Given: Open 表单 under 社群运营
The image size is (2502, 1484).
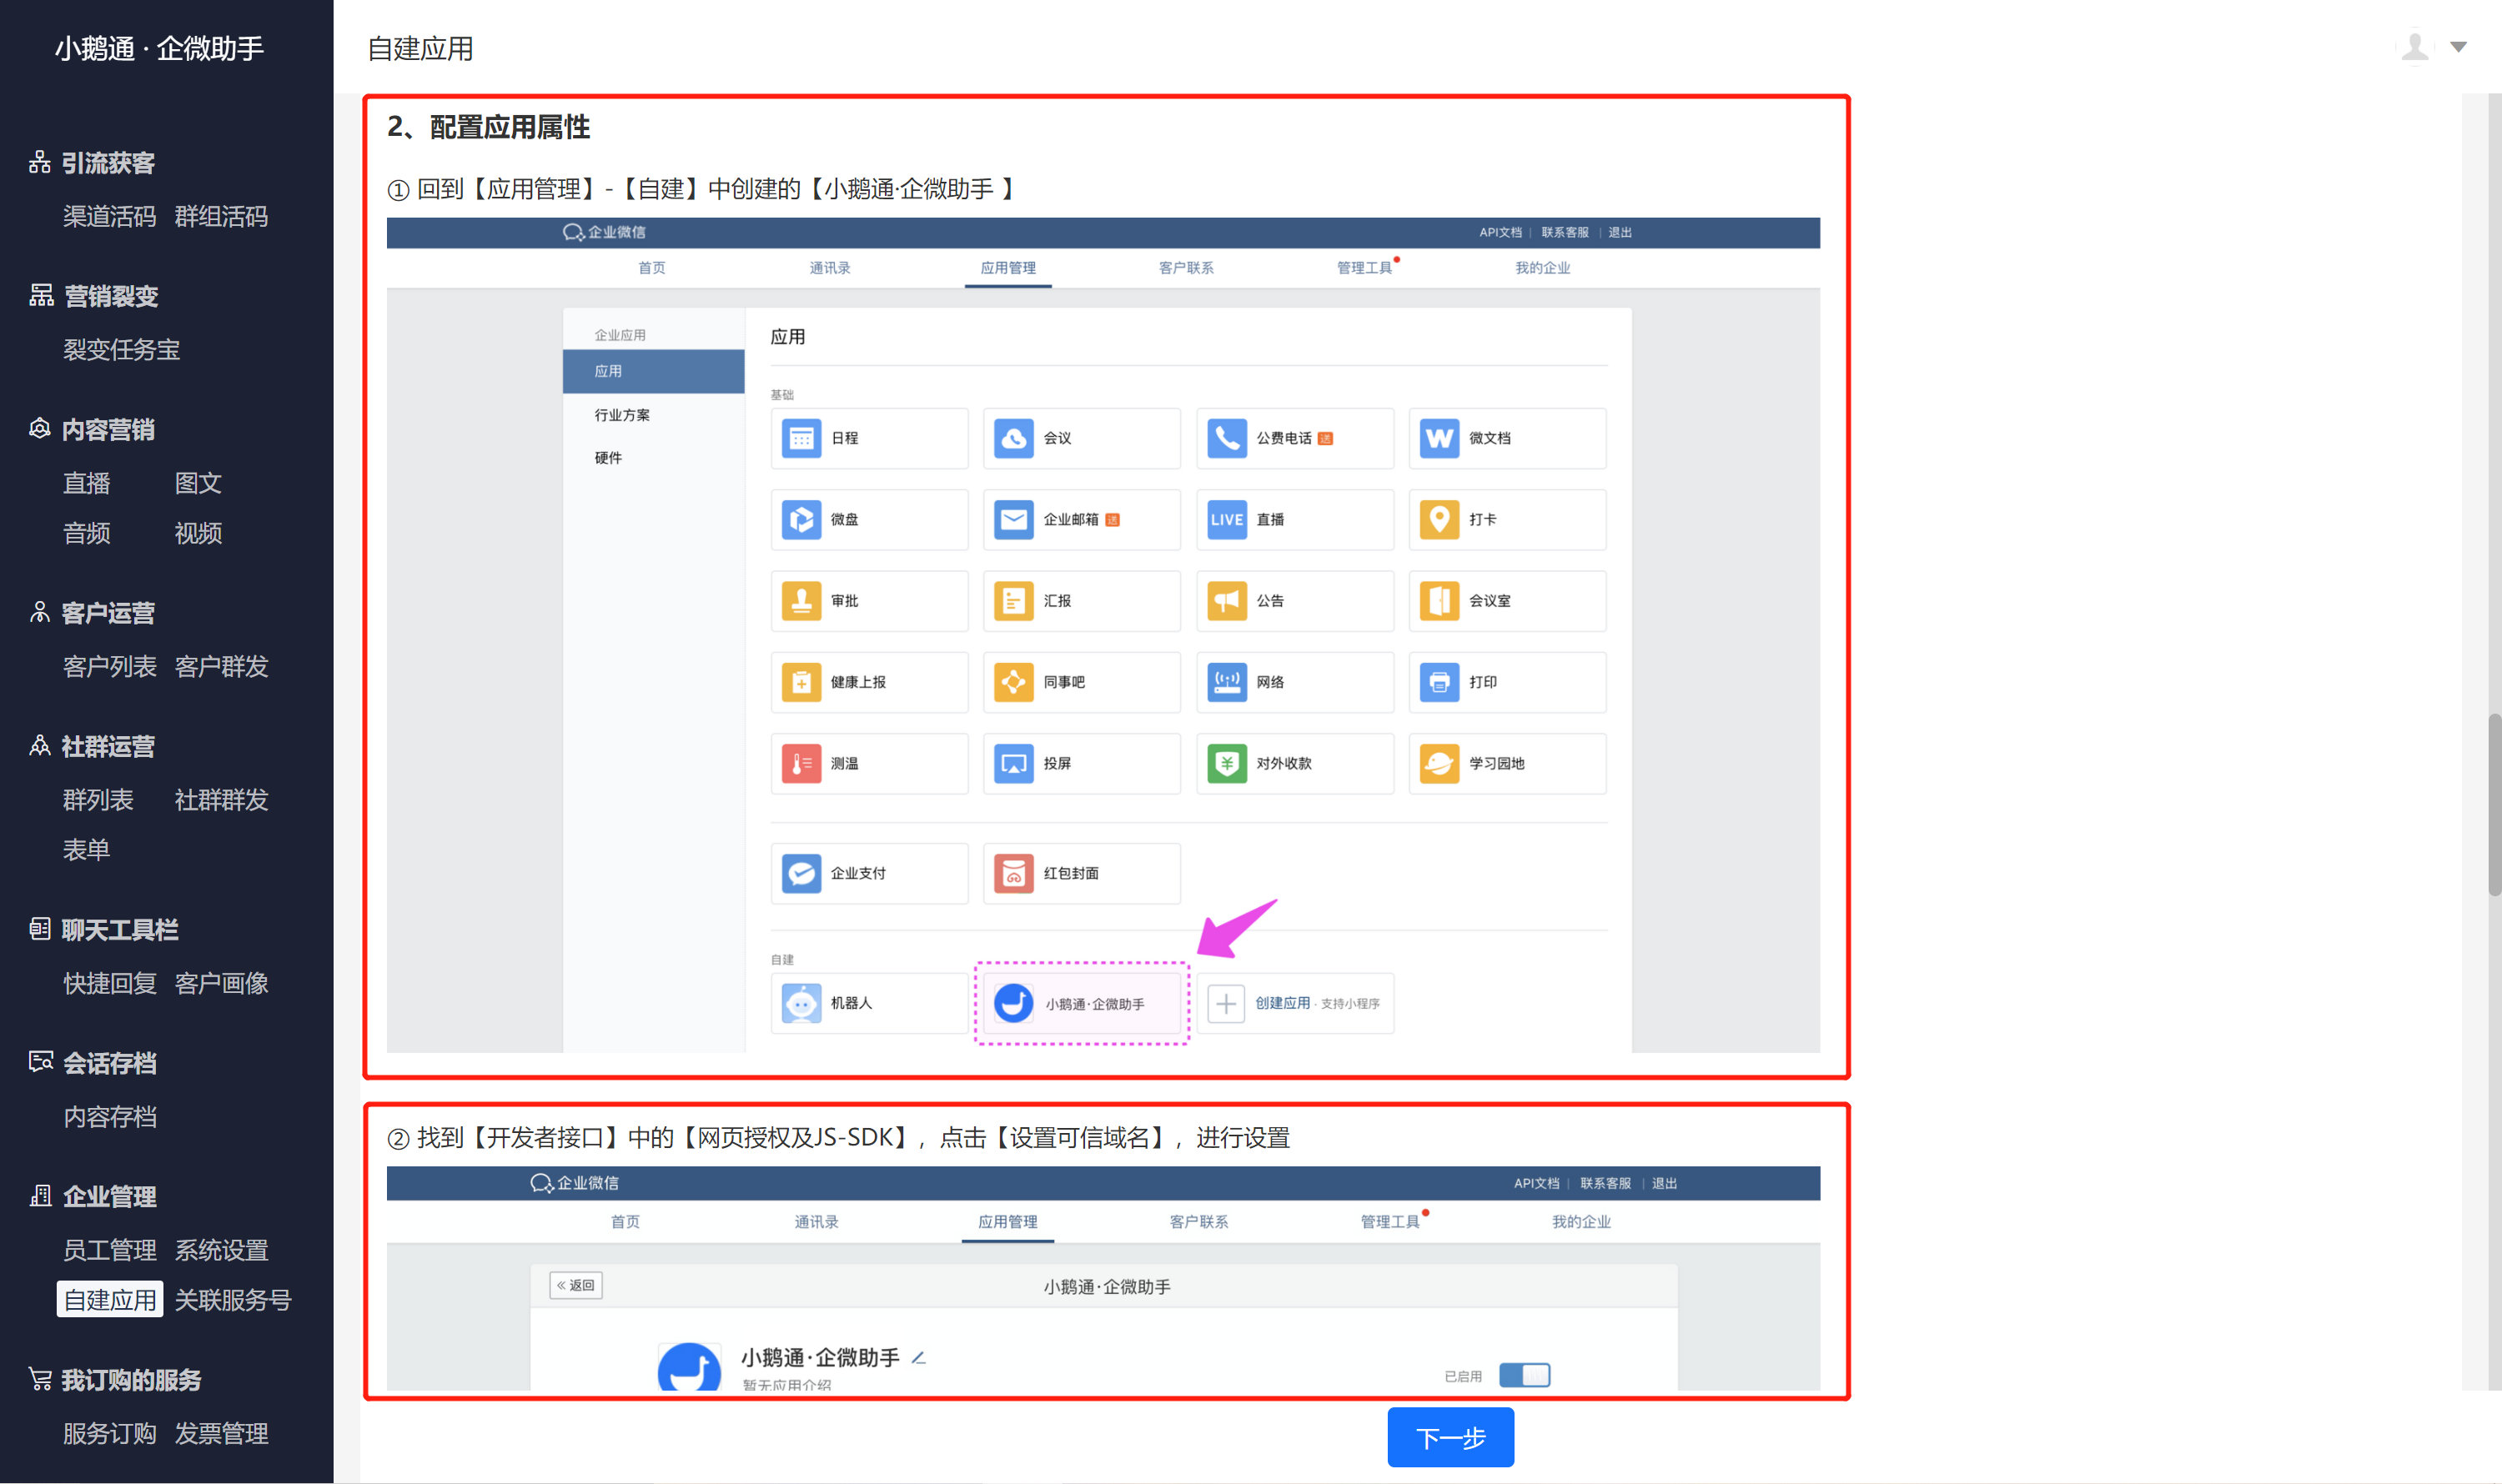Looking at the screenshot, I should pos(87,850).
